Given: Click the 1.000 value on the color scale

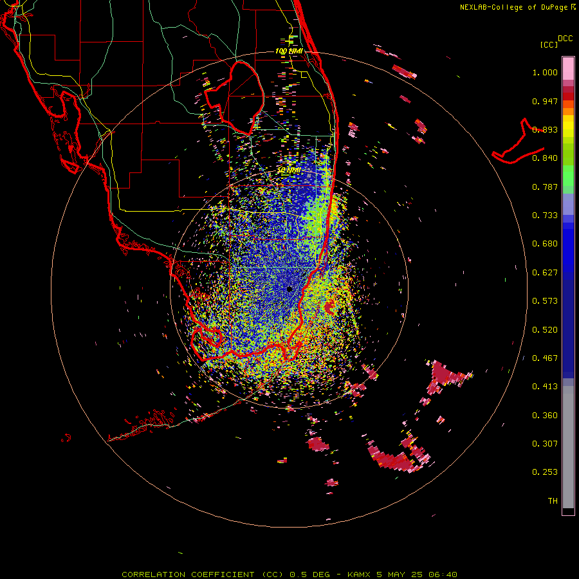Looking at the screenshot, I should coord(545,72).
